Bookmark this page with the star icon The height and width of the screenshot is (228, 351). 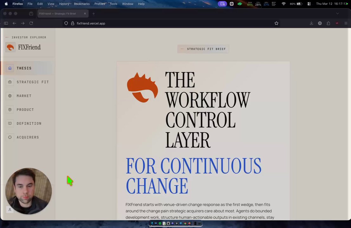pos(277,23)
